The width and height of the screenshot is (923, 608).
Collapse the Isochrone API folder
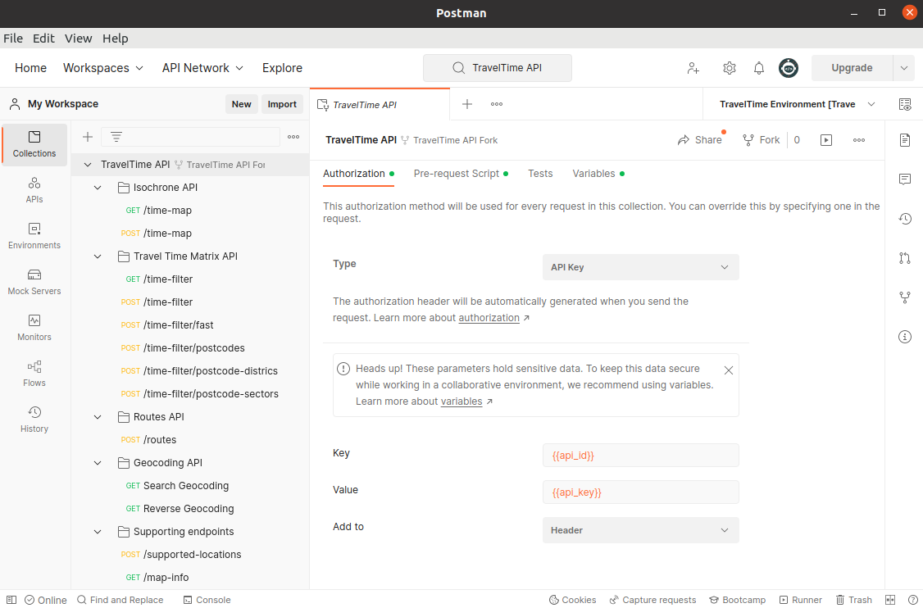pos(97,187)
